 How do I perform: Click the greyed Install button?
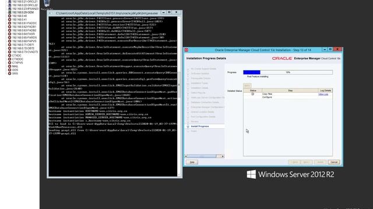(320, 162)
